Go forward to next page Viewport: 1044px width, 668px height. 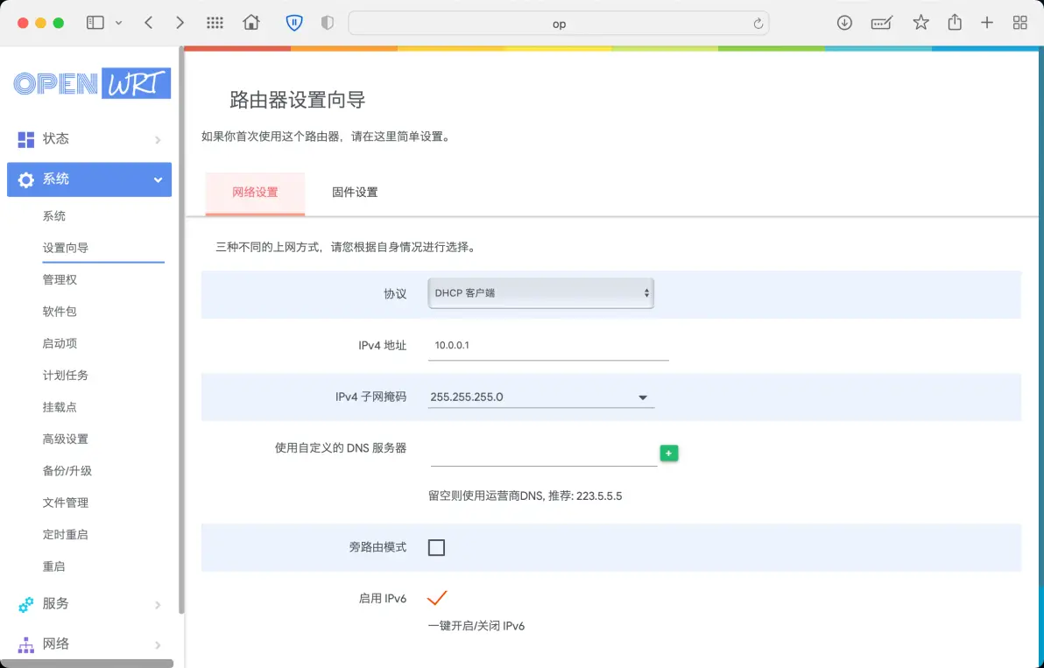click(180, 23)
